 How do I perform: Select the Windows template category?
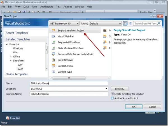click(x=18, y=48)
